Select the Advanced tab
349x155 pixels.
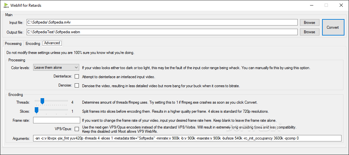[52, 43]
